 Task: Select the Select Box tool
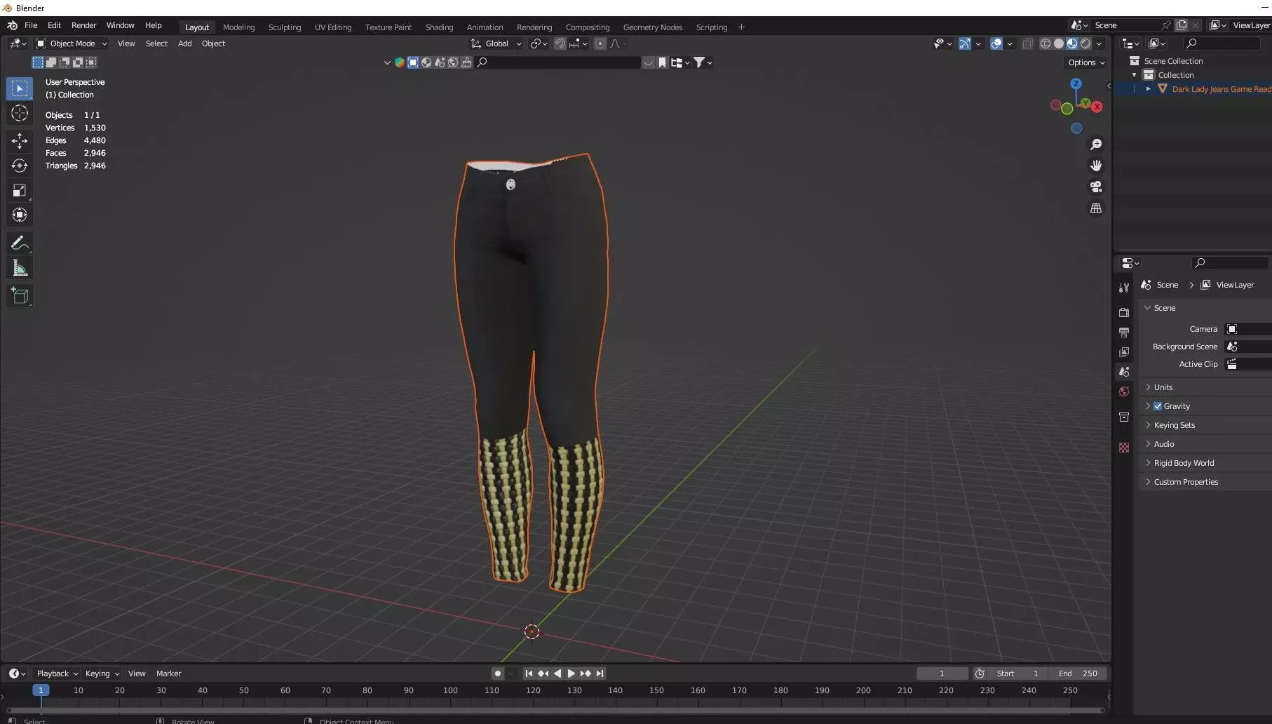[x=20, y=88]
